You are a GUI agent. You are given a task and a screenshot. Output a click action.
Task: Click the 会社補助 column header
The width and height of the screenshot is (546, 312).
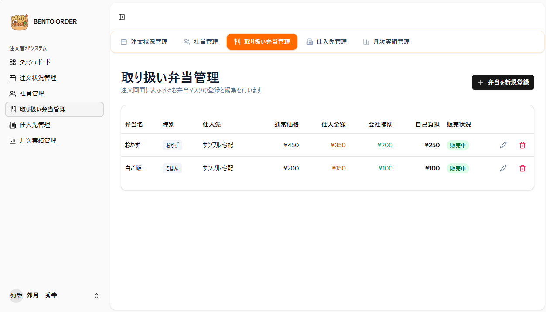coord(381,125)
